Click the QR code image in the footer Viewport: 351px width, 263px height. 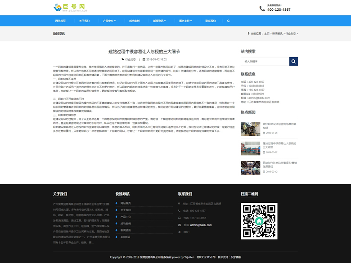(x=259, y=221)
